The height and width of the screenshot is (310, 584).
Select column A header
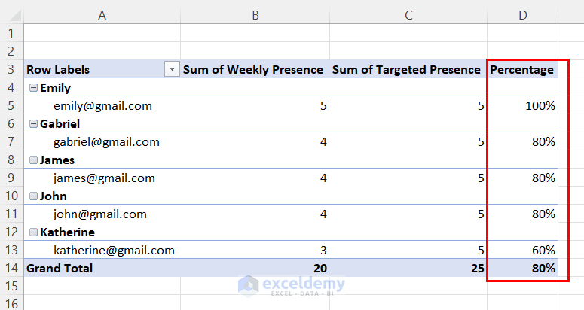[102, 15]
